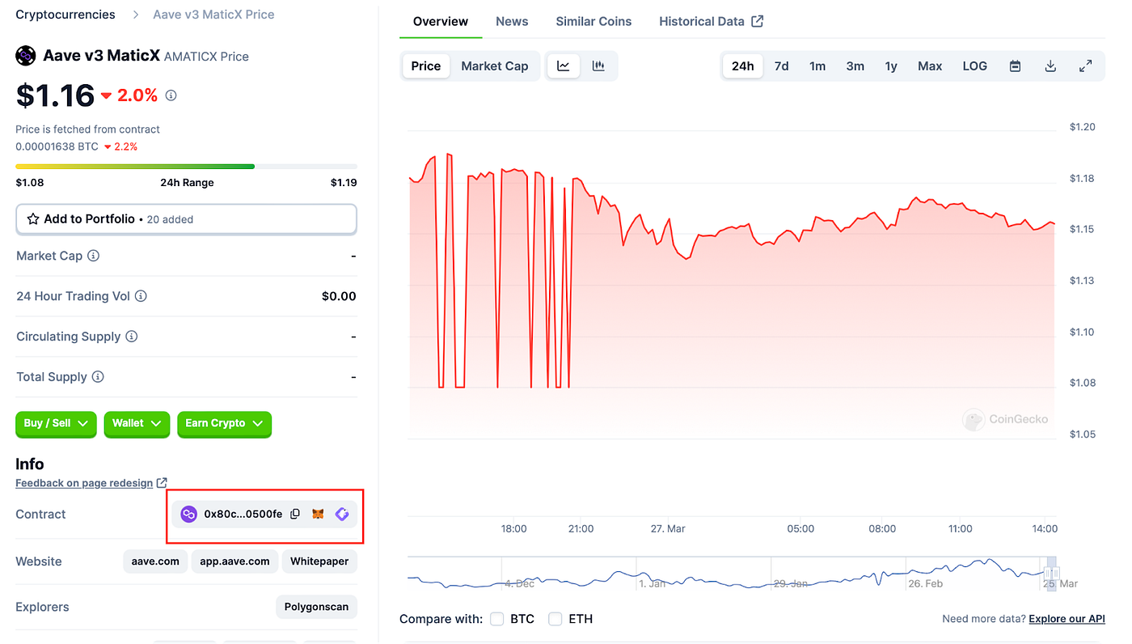Copy the contract address
Screen dimensions: 1132x644
[x=294, y=514]
